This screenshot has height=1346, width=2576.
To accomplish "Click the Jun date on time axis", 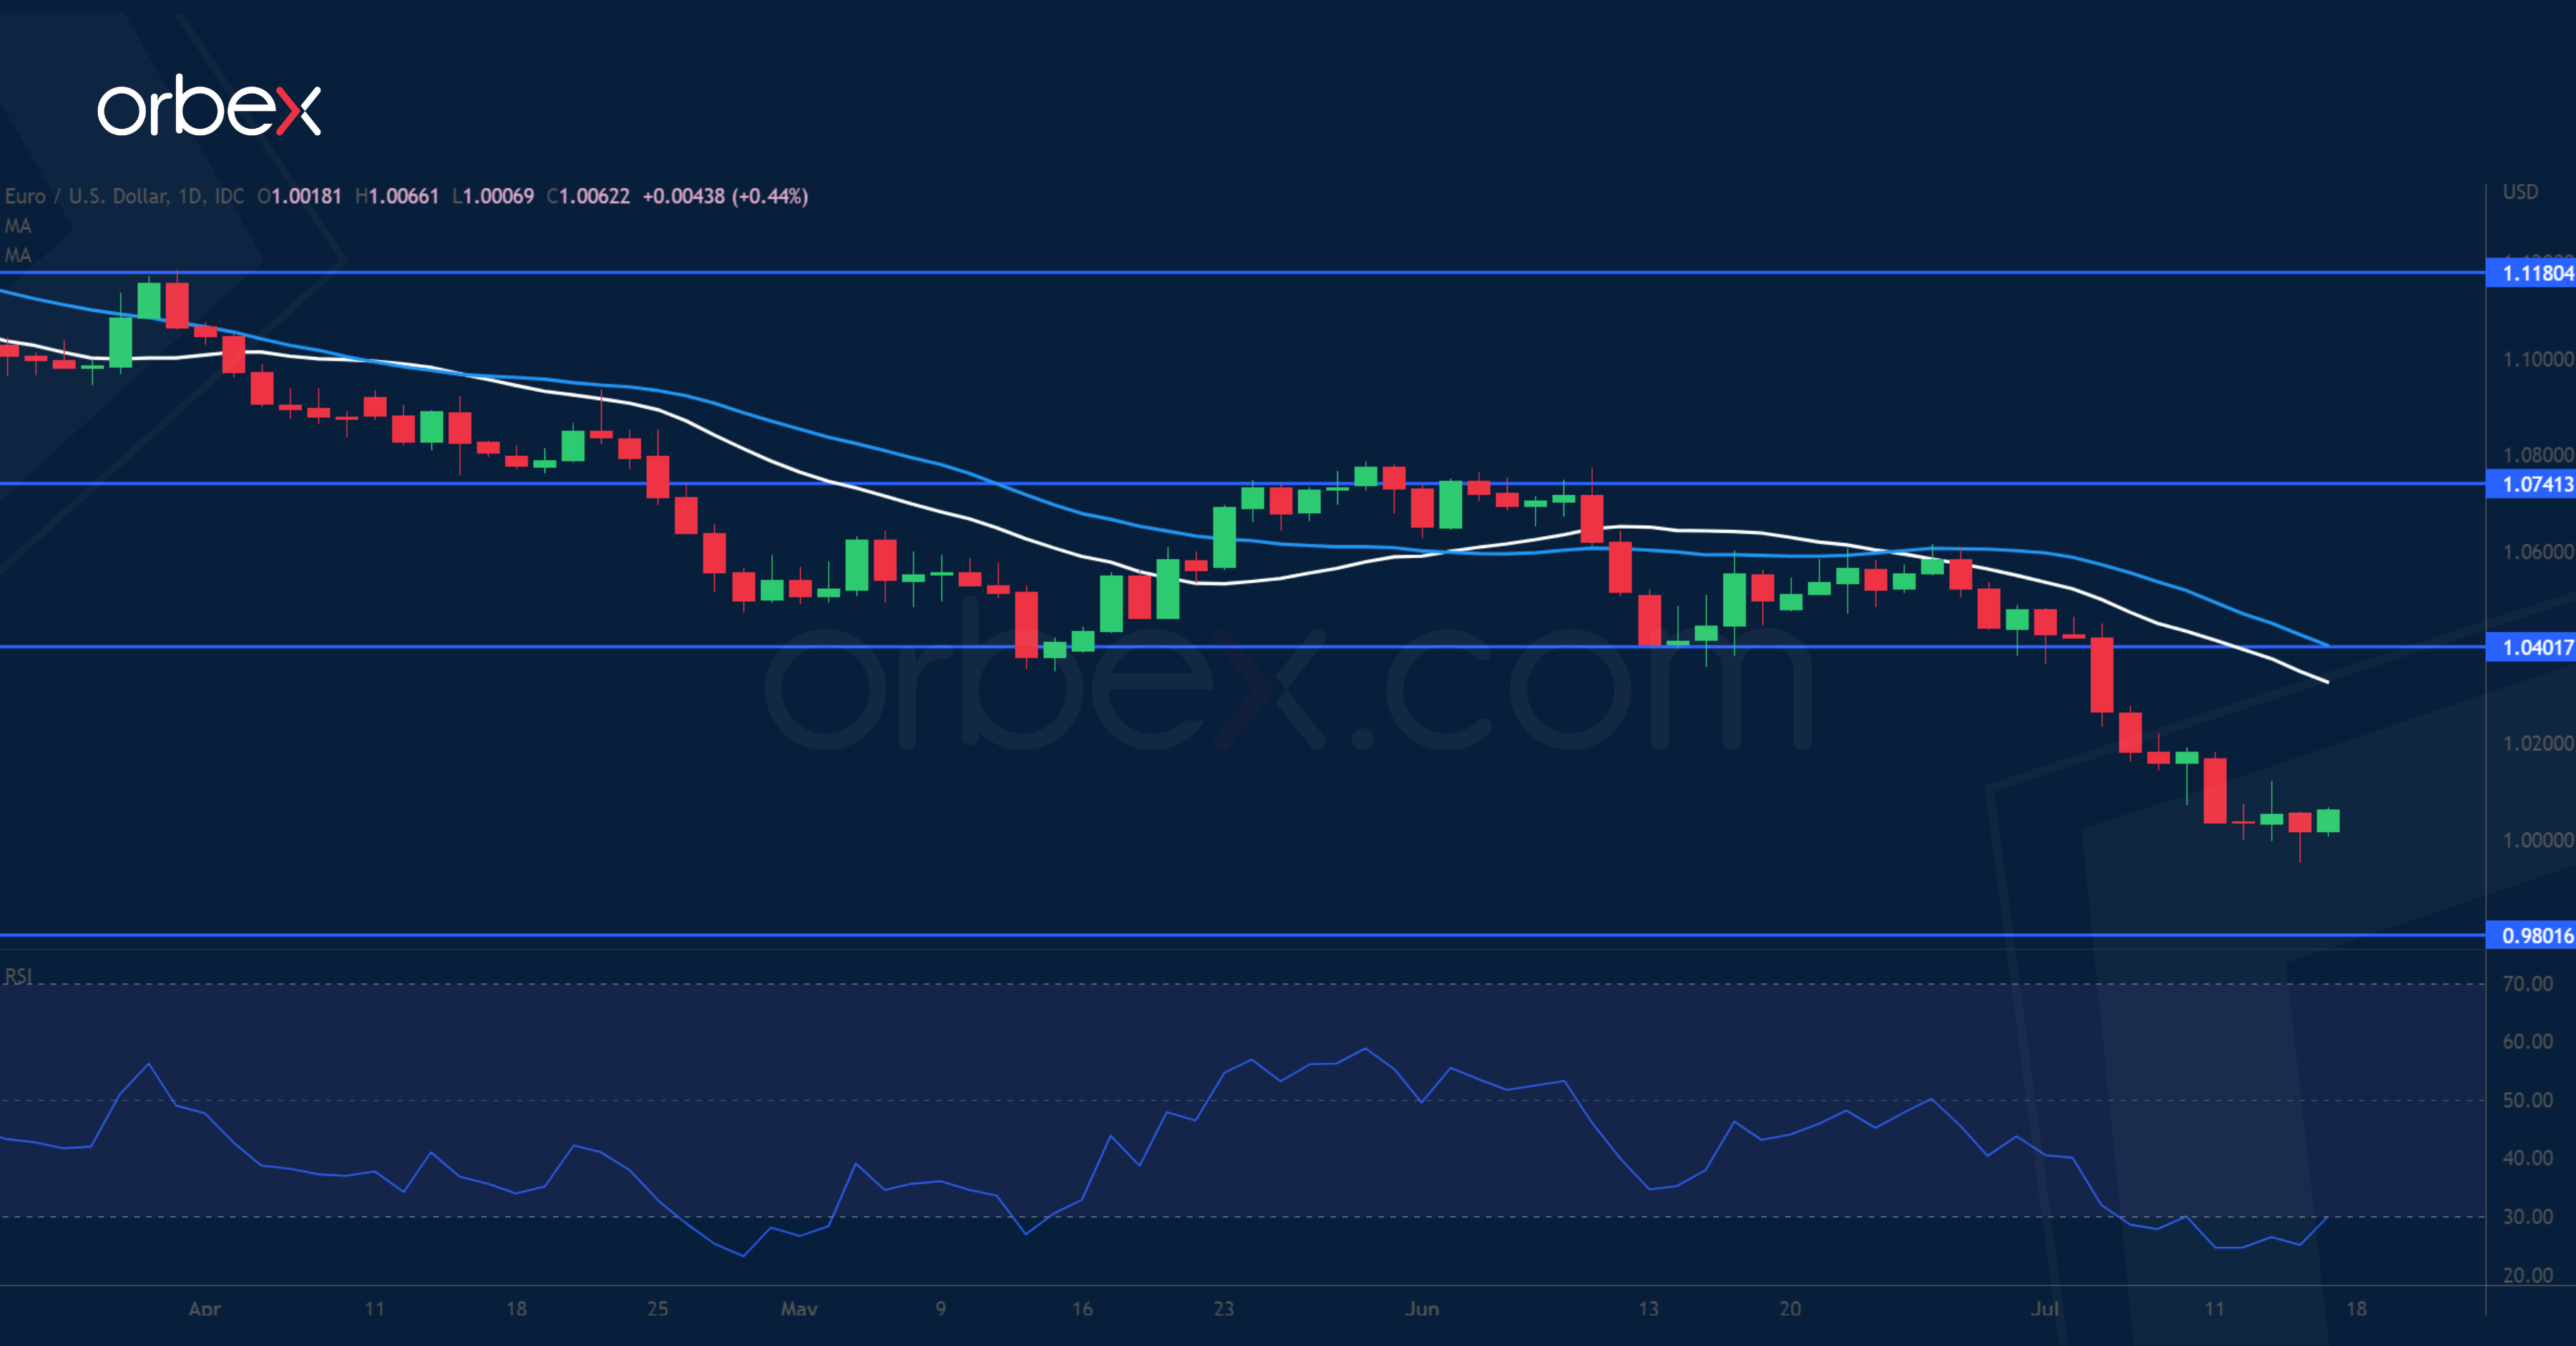I will click(1421, 1308).
